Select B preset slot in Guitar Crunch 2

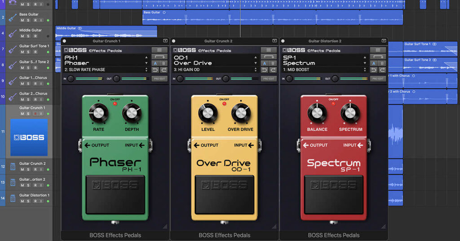[x=273, y=63]
